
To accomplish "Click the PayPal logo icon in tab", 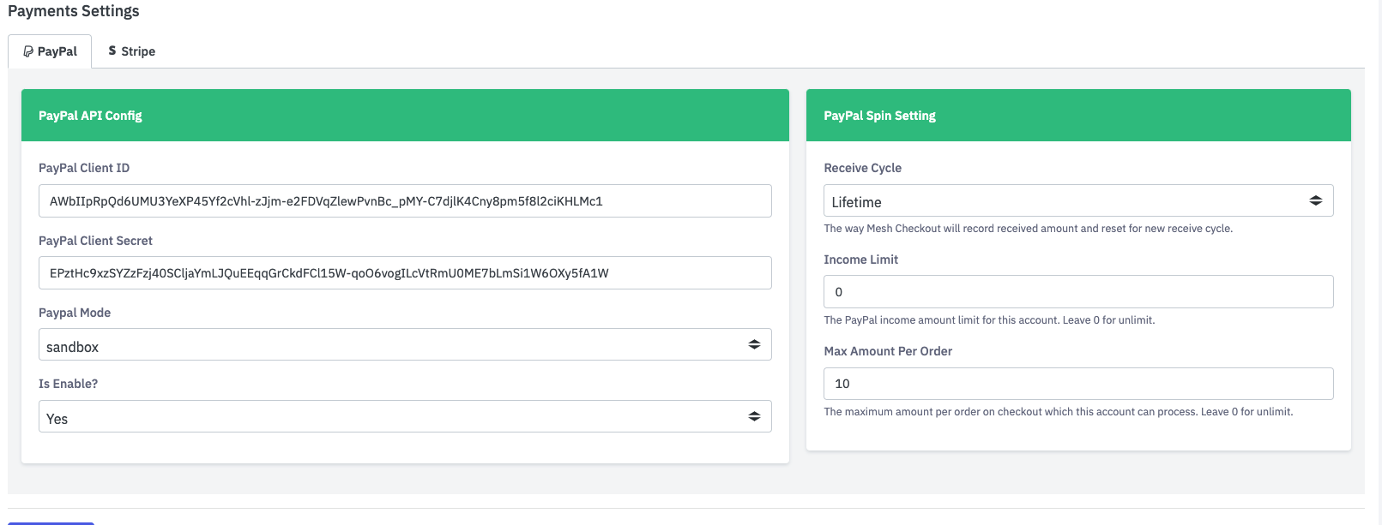I will point(28,51).
